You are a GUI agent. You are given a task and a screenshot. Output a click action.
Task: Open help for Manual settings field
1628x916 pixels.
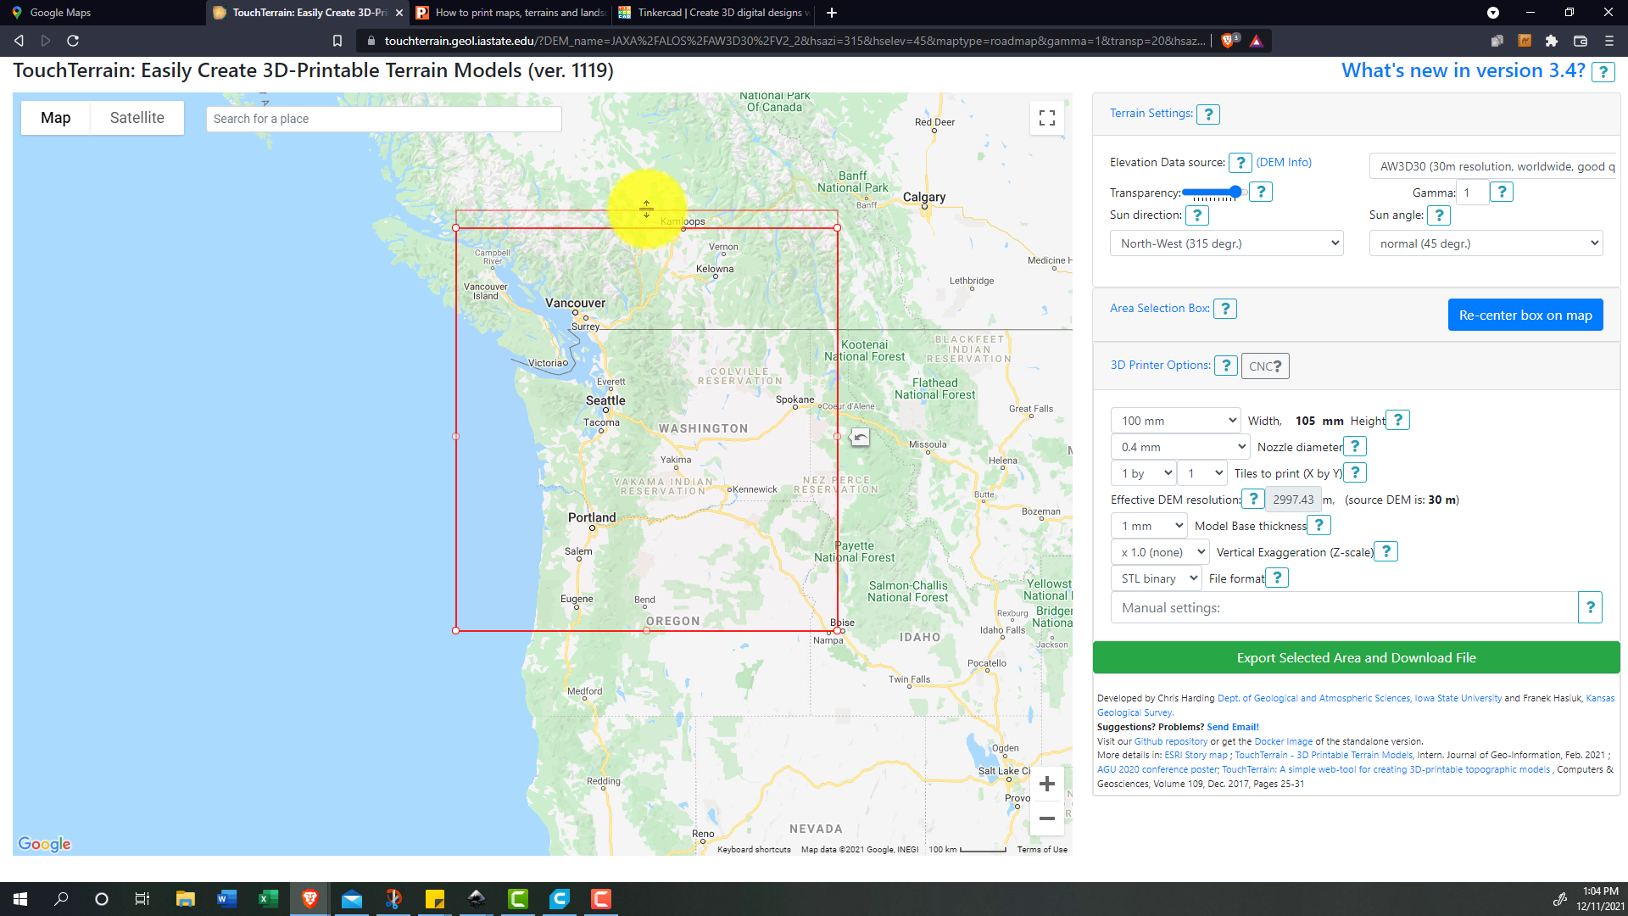[1590, 607]
